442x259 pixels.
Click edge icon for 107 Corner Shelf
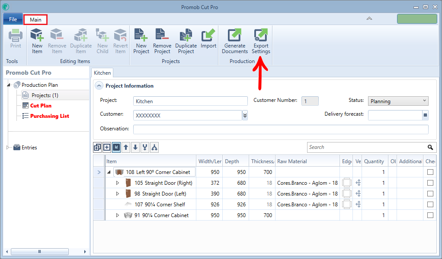tap(347, 205)
